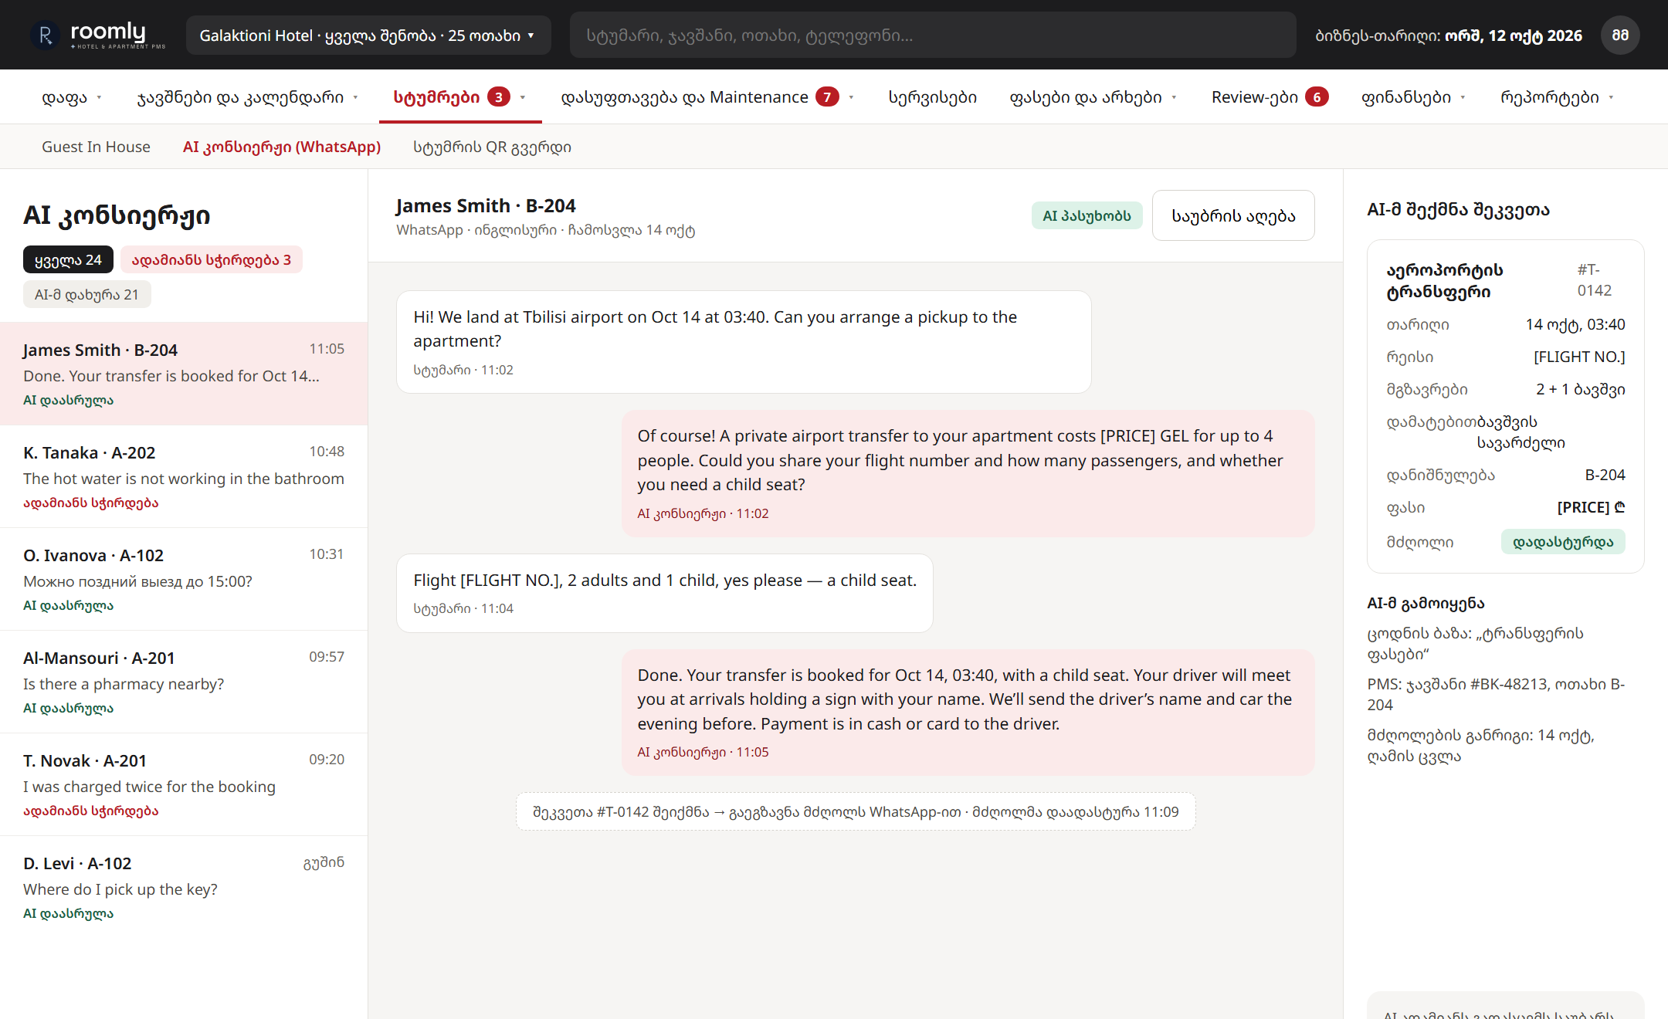The image size is (1668, 1019).
Task: Focus the guest search field
Action: click(933, 36)
